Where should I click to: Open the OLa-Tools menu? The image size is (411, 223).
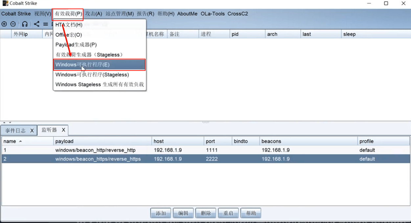[213, 14]
